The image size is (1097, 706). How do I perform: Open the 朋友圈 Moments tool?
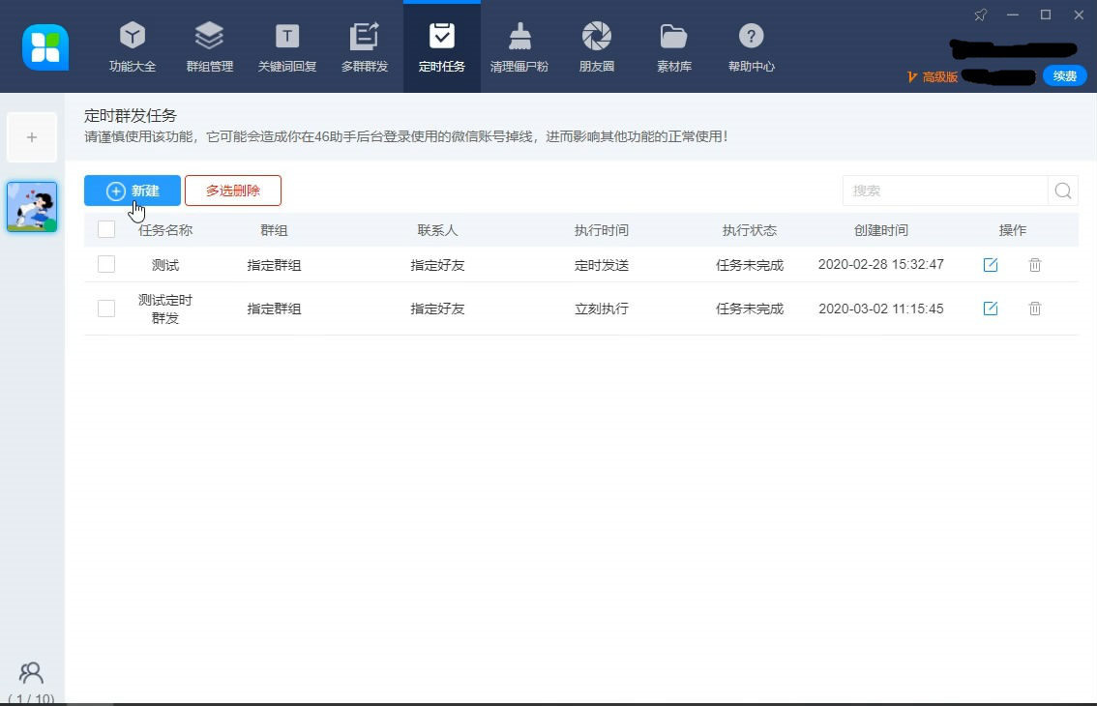click(596, 46)
